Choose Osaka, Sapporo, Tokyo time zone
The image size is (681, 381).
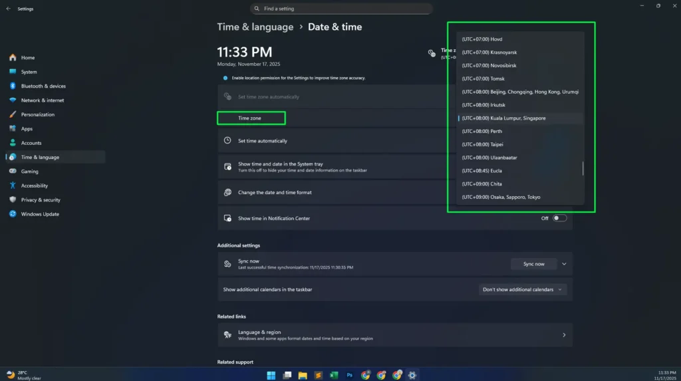coord(519,197)
